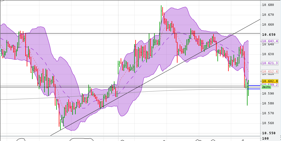The image size is (281, 141).
Task: Click the 10.580 price axis label
Action: (x=268, y=104)
